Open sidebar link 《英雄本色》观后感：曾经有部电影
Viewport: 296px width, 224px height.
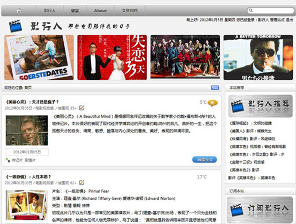[x=258, y=147]
